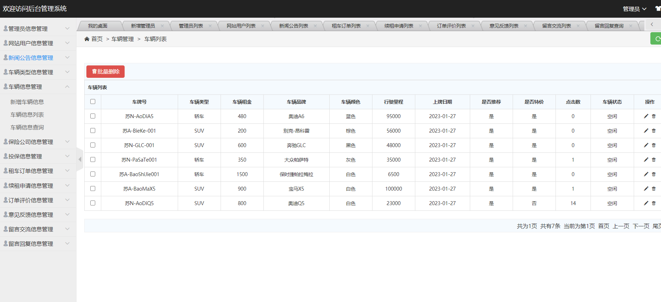661x302 pixels.
Task: Delete the 苏N-AoDiQ5 vehicle row
Action: click(654, 203)
